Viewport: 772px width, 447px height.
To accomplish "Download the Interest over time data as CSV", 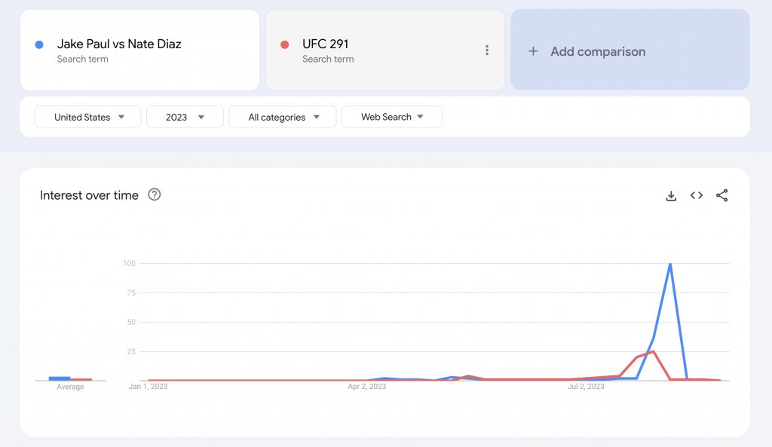I will (x=671, y=196).
